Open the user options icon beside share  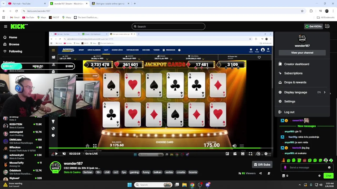click(x=269, y=173)
